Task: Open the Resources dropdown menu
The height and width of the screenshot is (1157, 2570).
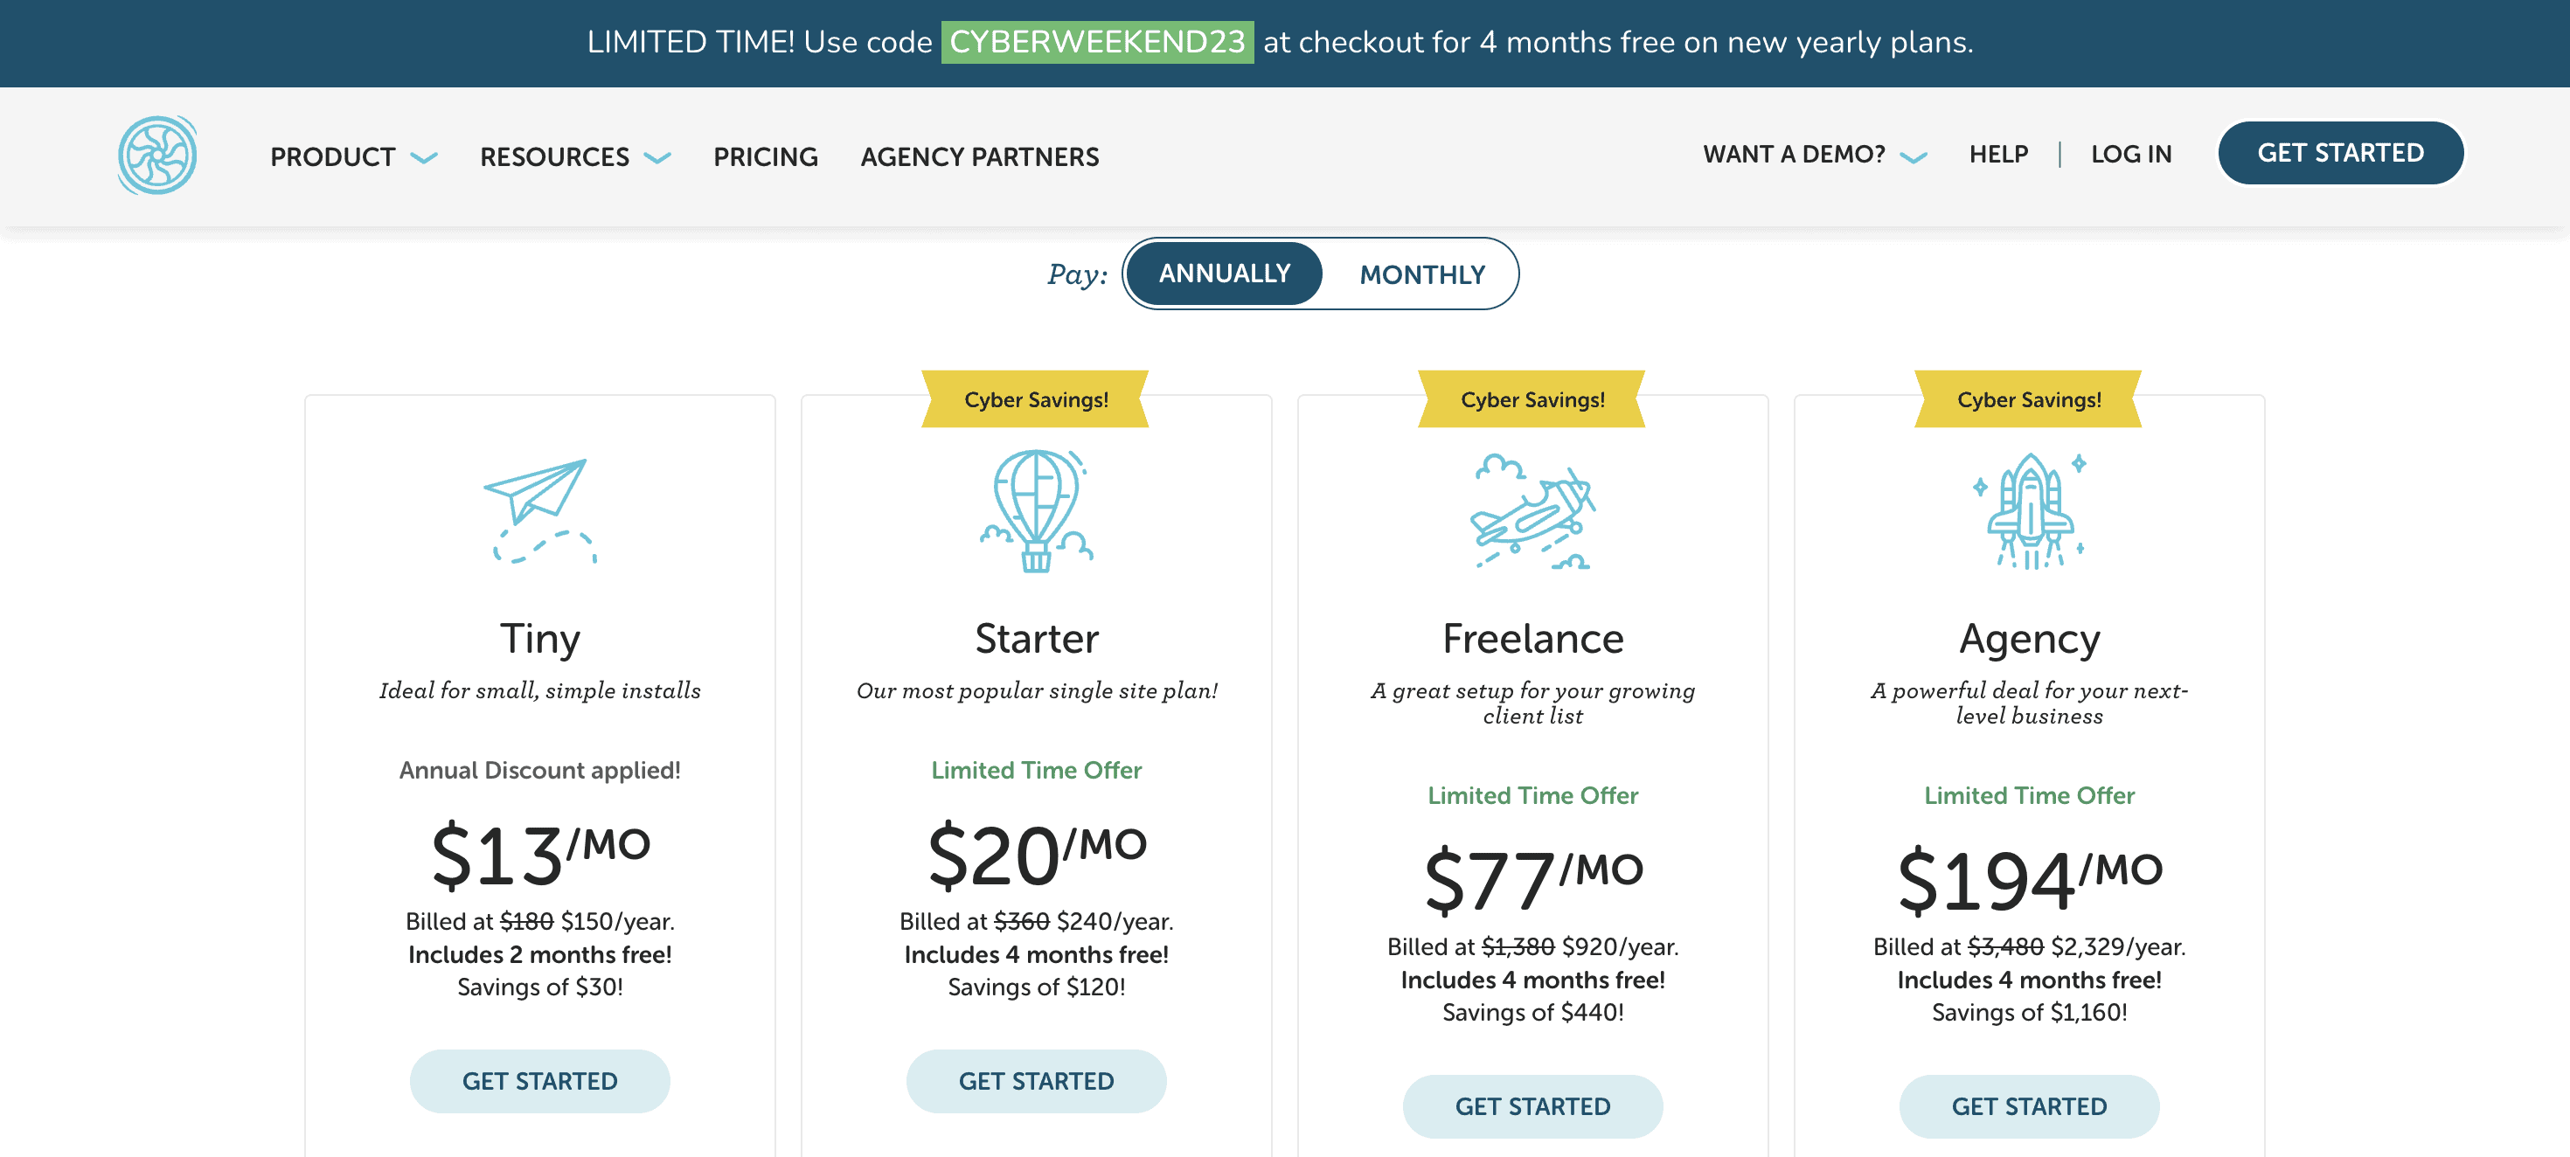Action: click(574, 156)
